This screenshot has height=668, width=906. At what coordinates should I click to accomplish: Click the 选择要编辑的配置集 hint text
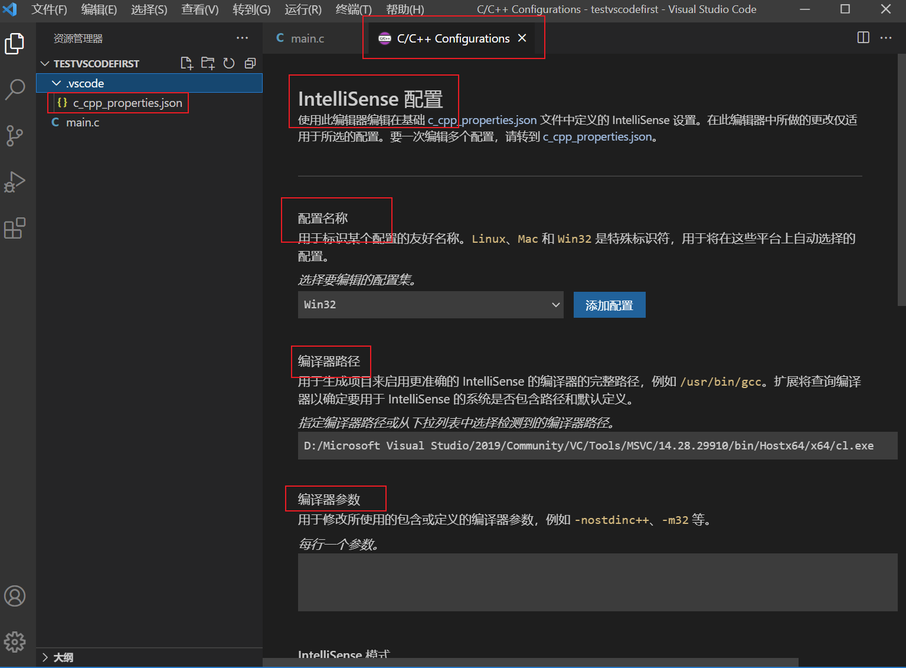pyautogui.click(x=357, y=280)
